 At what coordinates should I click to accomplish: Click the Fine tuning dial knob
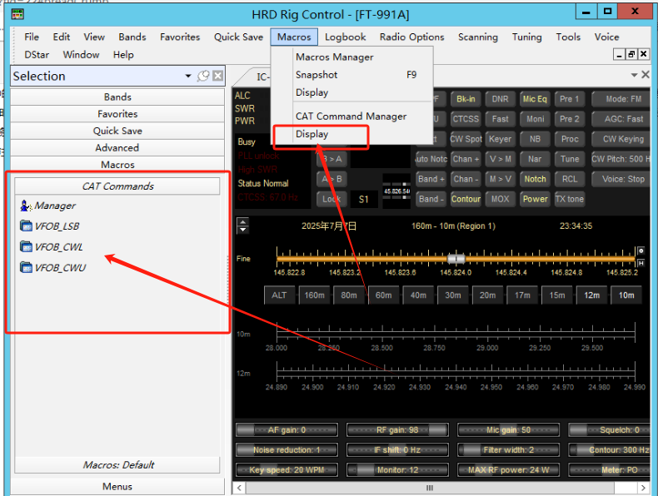[x=456, y=259]
